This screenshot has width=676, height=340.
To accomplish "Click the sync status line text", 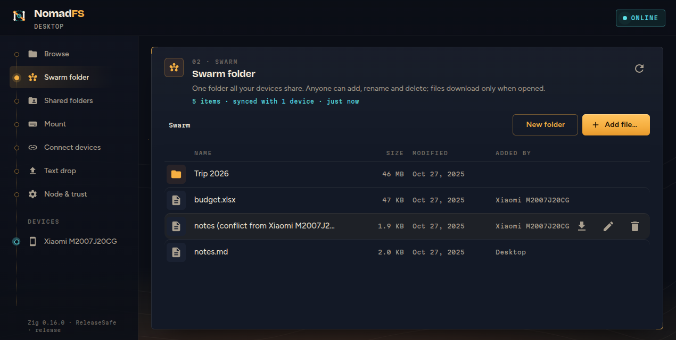I will 276,101.
